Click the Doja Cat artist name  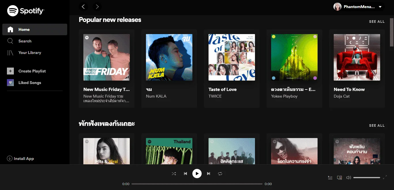pos(342,96)
